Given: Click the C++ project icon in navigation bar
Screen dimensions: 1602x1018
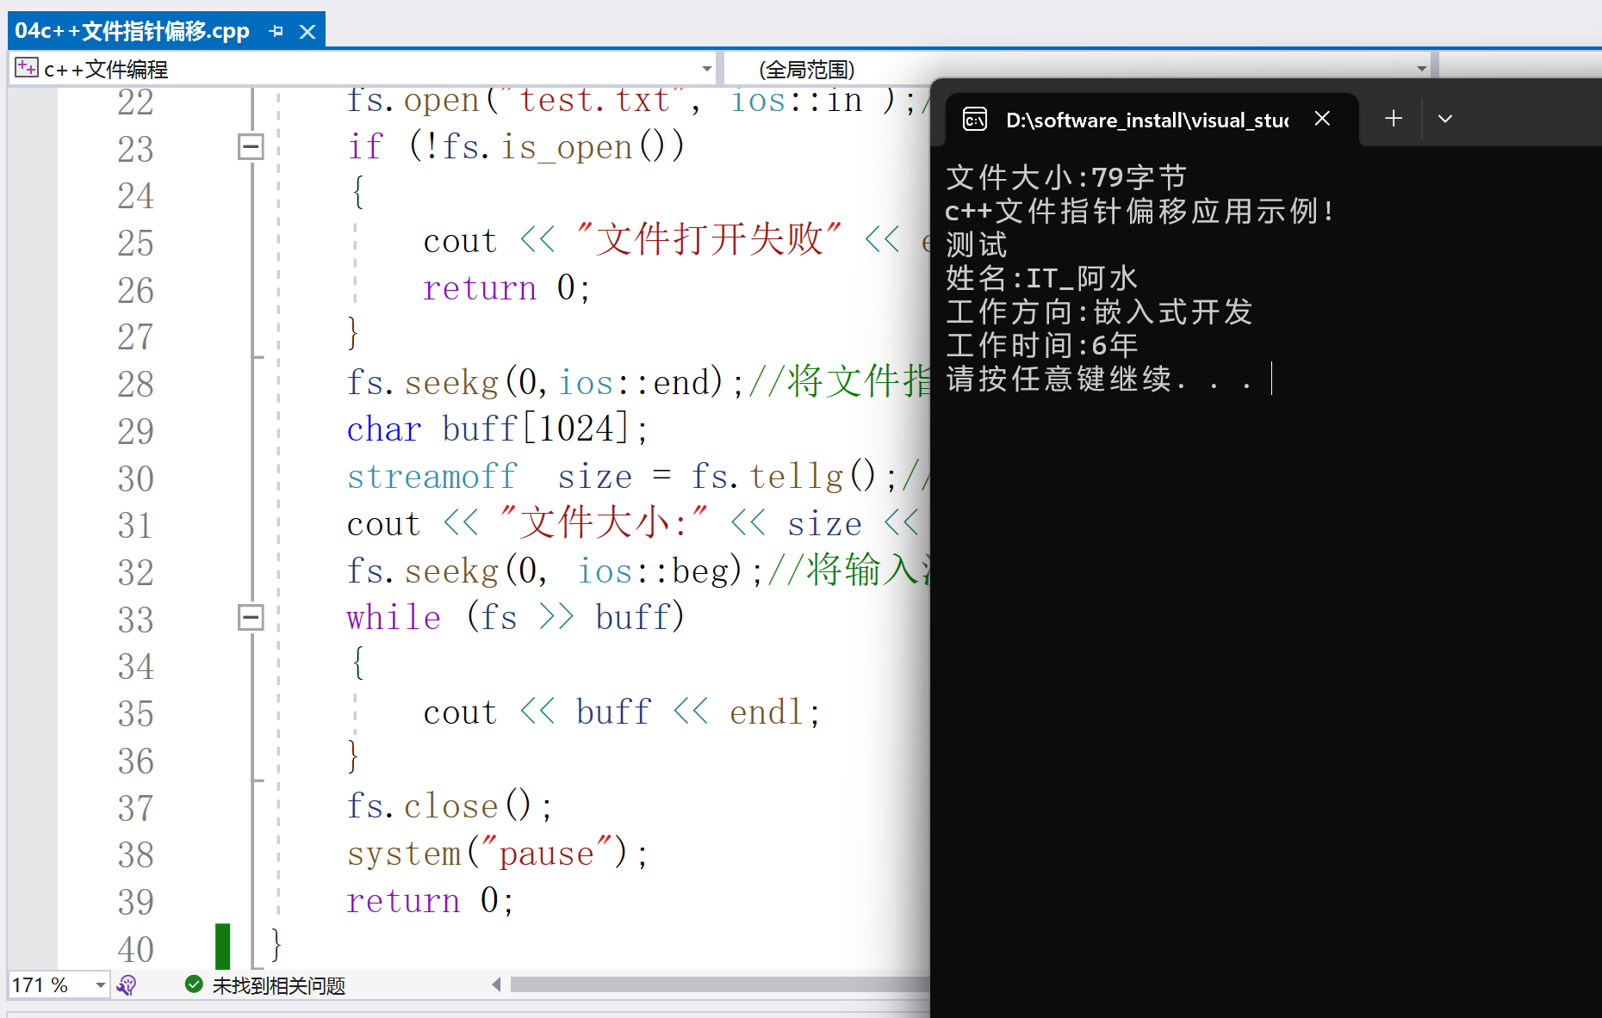Looking at the screenshot, I should (x=27, y=68).
